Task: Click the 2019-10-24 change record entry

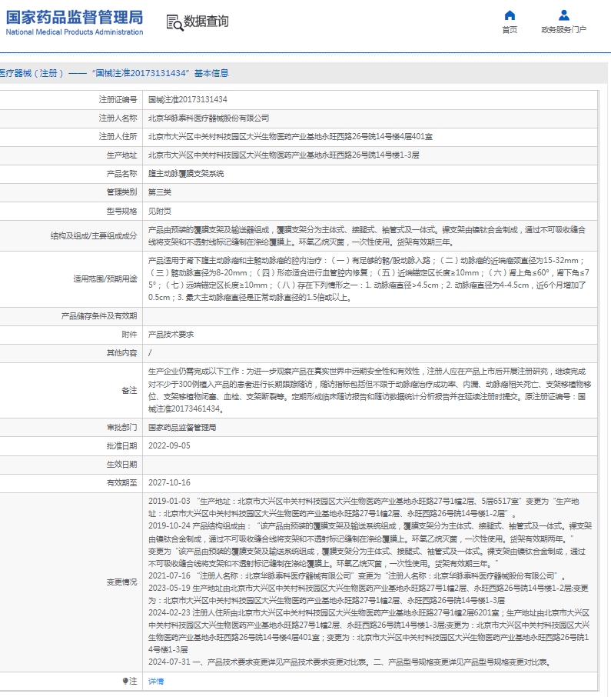Action: coord(370,545)
